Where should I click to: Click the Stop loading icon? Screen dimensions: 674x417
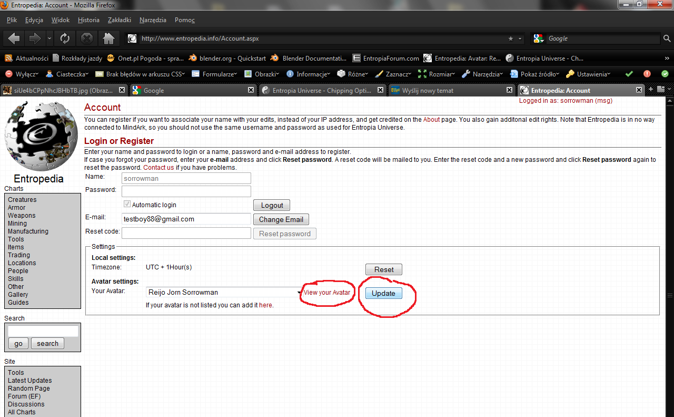pyautogui.click(x=87, y=38)
